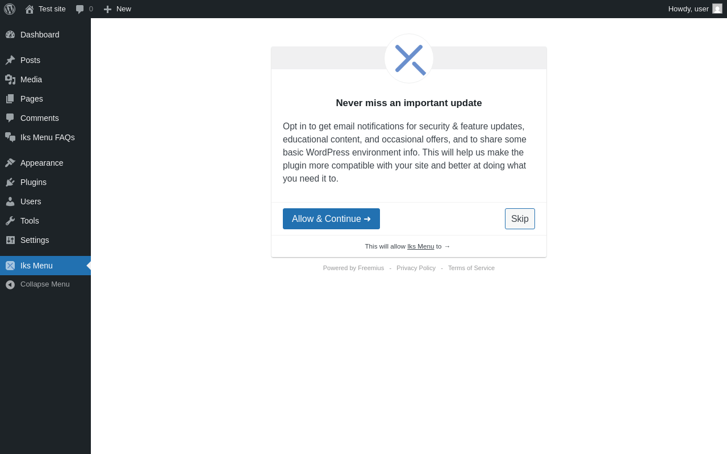Click the Test site home icon
This screenshot has height=454, width=727.
pyautogui.click(x=30, y=9)
